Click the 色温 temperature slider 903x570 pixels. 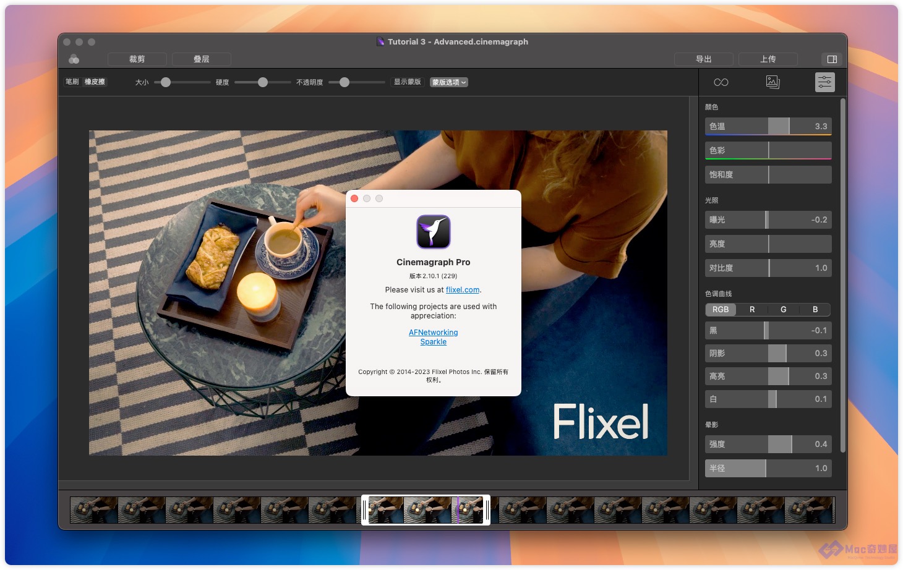tap(768, 126)
